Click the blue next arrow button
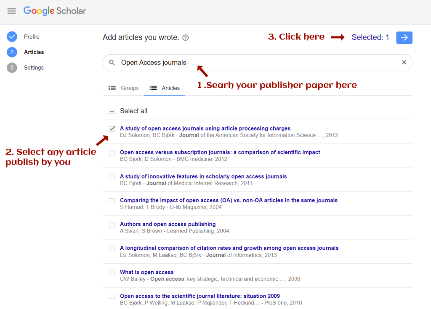The height and width of the screenshot is (309, 431). coord(404,37)
